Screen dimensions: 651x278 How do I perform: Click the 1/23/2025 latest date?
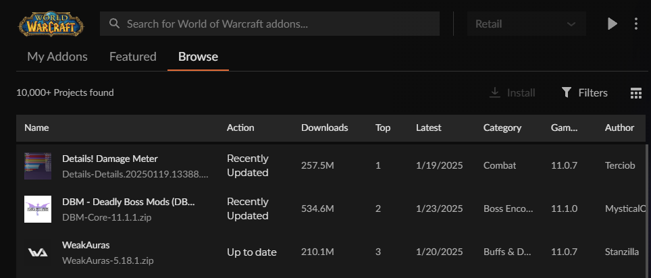(x=439, y=208)
